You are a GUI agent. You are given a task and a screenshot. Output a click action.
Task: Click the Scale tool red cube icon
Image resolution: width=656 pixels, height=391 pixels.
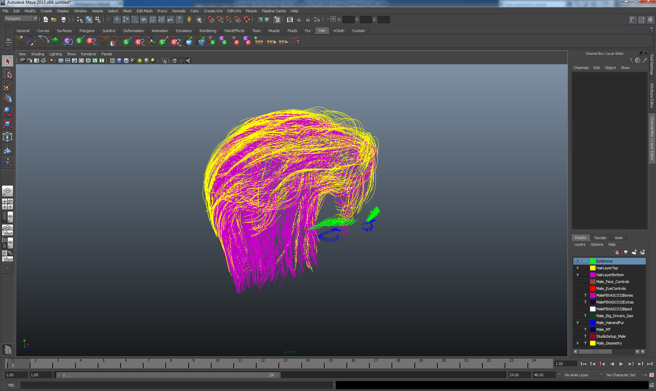(x=8, y=124)
